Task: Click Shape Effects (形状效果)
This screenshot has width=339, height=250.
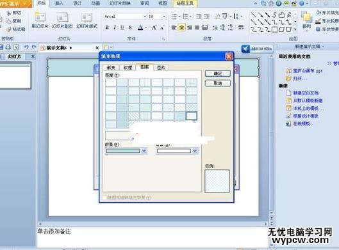Action: pyautogui.click(x=327, y=29)
